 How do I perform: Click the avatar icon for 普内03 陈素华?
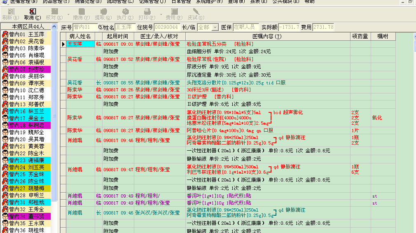5,49
